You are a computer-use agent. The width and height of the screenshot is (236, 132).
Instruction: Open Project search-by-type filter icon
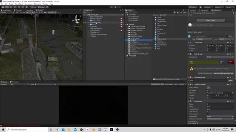(174, 12)
